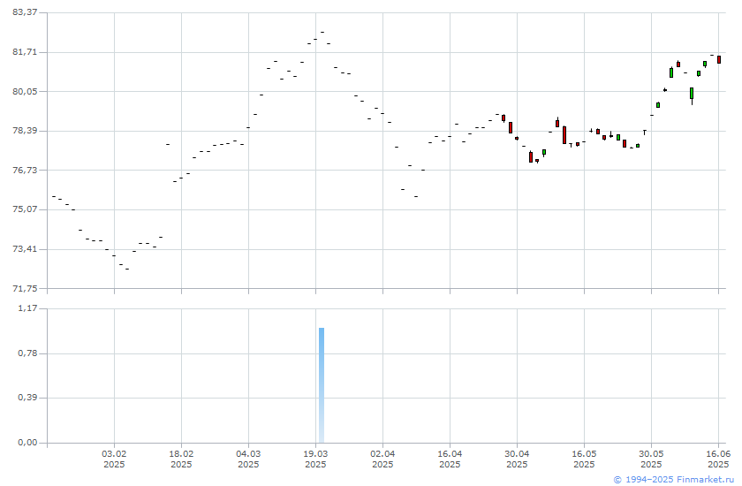This screenshot has width=742, height=486.
Task: Click the 81,71 price axis label
Action: point(25,51)
